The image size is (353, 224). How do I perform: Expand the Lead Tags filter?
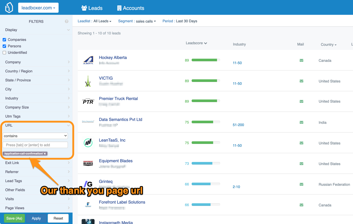pos(36,181)
